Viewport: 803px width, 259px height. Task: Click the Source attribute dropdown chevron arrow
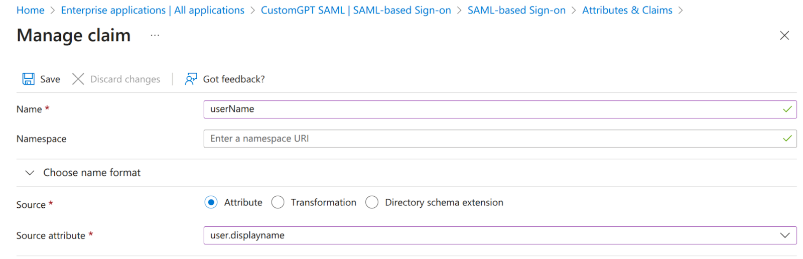click(x=785, y=235)
